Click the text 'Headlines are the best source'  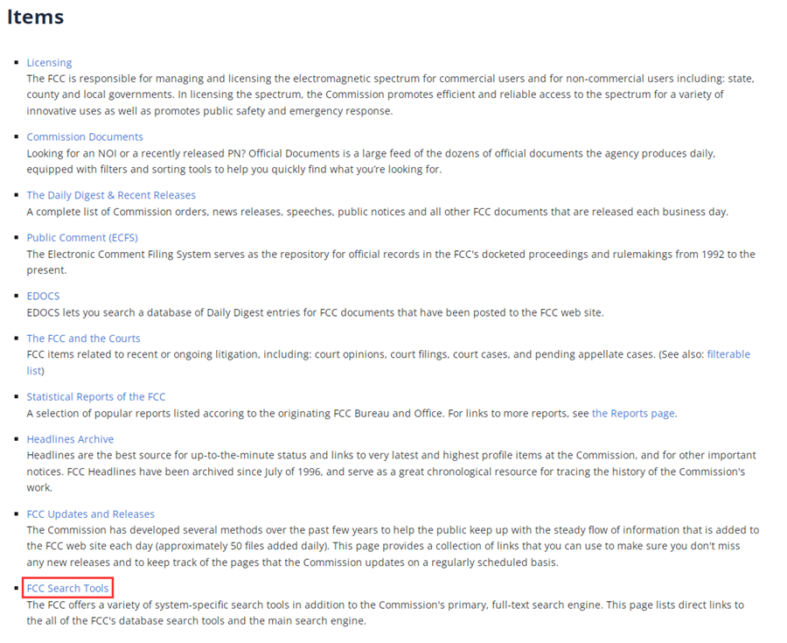[x=99, y=455]
